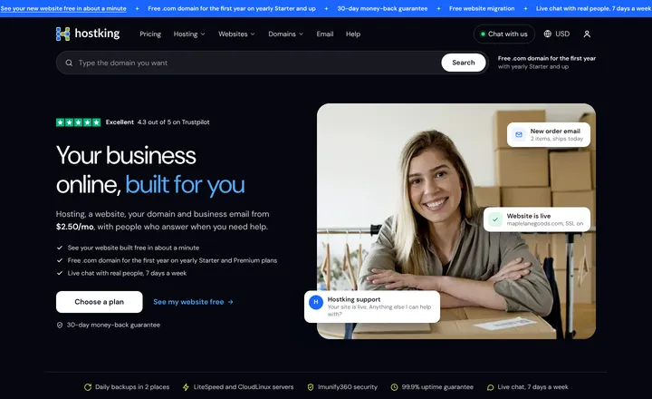Expand the Websites menu
This screenshot has width=652, height=399.
pyautogui.click(x=236, y=34)
